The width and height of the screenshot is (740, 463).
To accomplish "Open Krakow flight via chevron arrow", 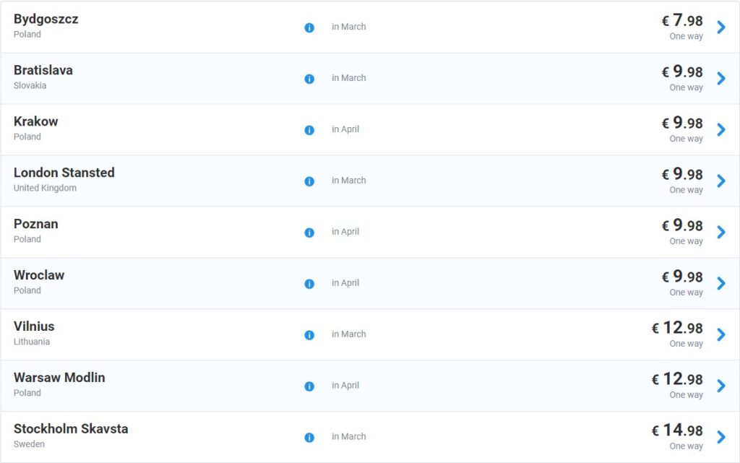I will coord(720,130).
